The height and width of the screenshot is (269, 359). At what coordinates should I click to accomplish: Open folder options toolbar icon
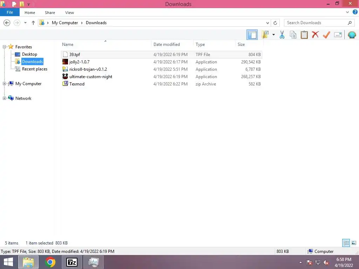pyautogui.click(x=265, y=35)
